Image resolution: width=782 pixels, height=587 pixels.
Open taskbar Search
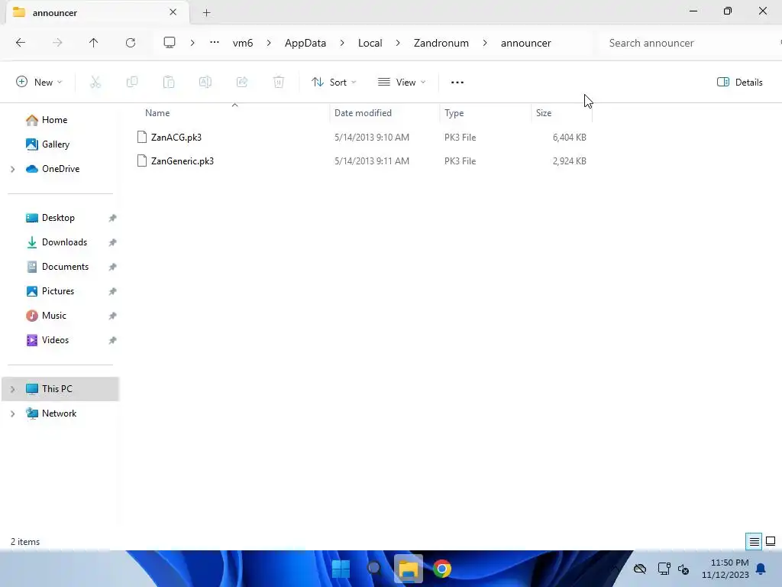(374, 569)
